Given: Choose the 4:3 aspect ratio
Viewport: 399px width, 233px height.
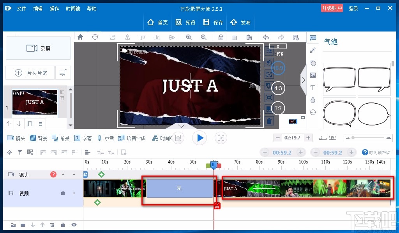Looking at the screenshot, I should tap(278, 88).
